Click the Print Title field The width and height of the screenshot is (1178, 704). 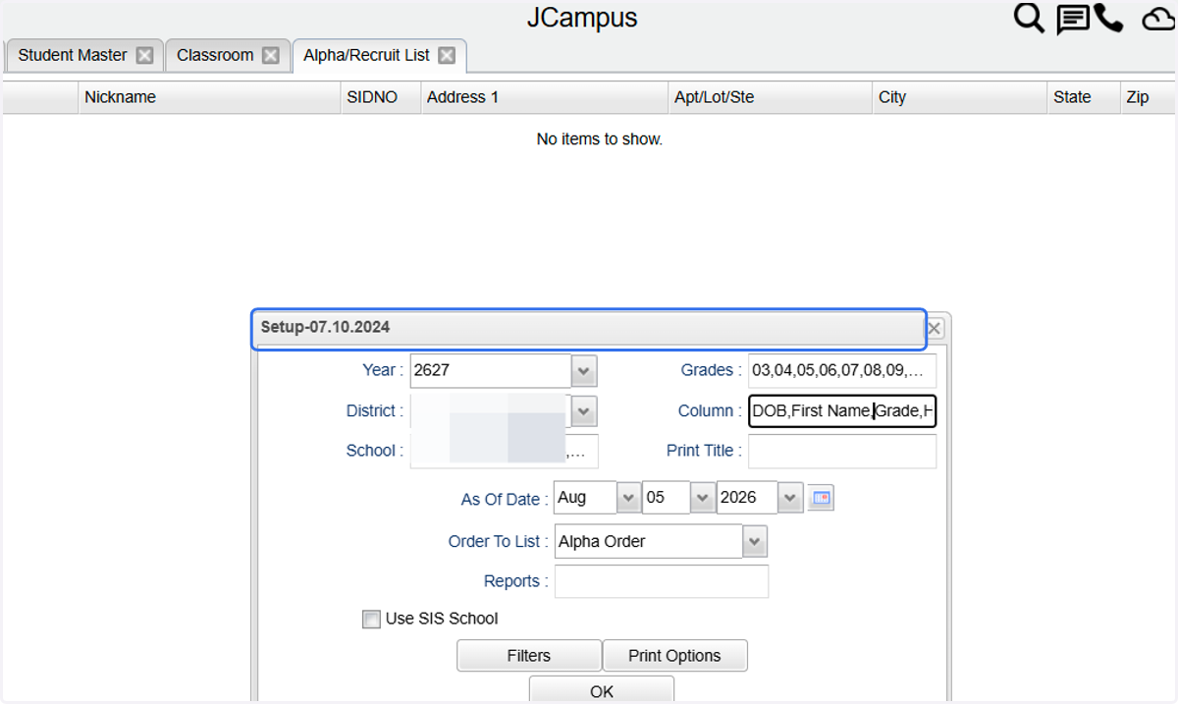click(842, 451)
